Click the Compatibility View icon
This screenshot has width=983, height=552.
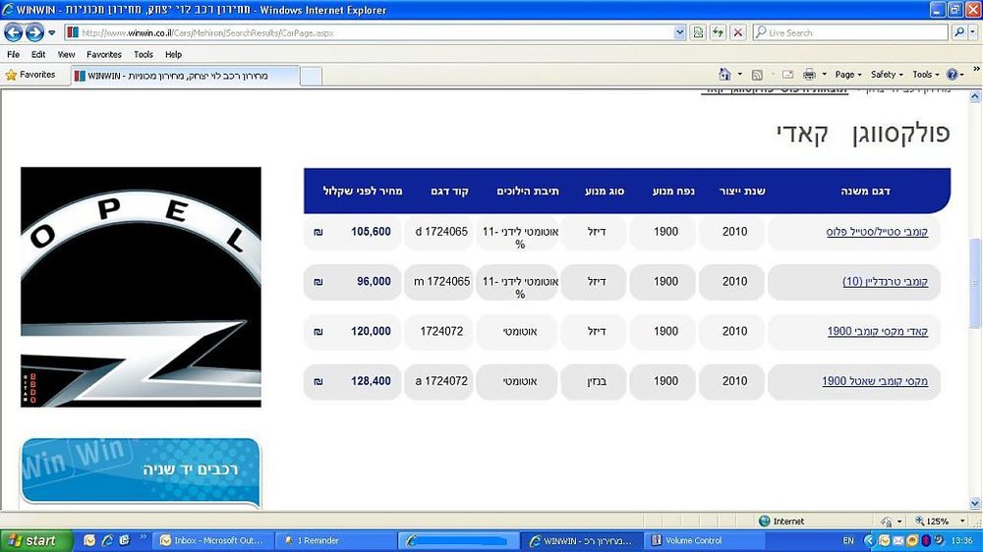tap(698, 32)
